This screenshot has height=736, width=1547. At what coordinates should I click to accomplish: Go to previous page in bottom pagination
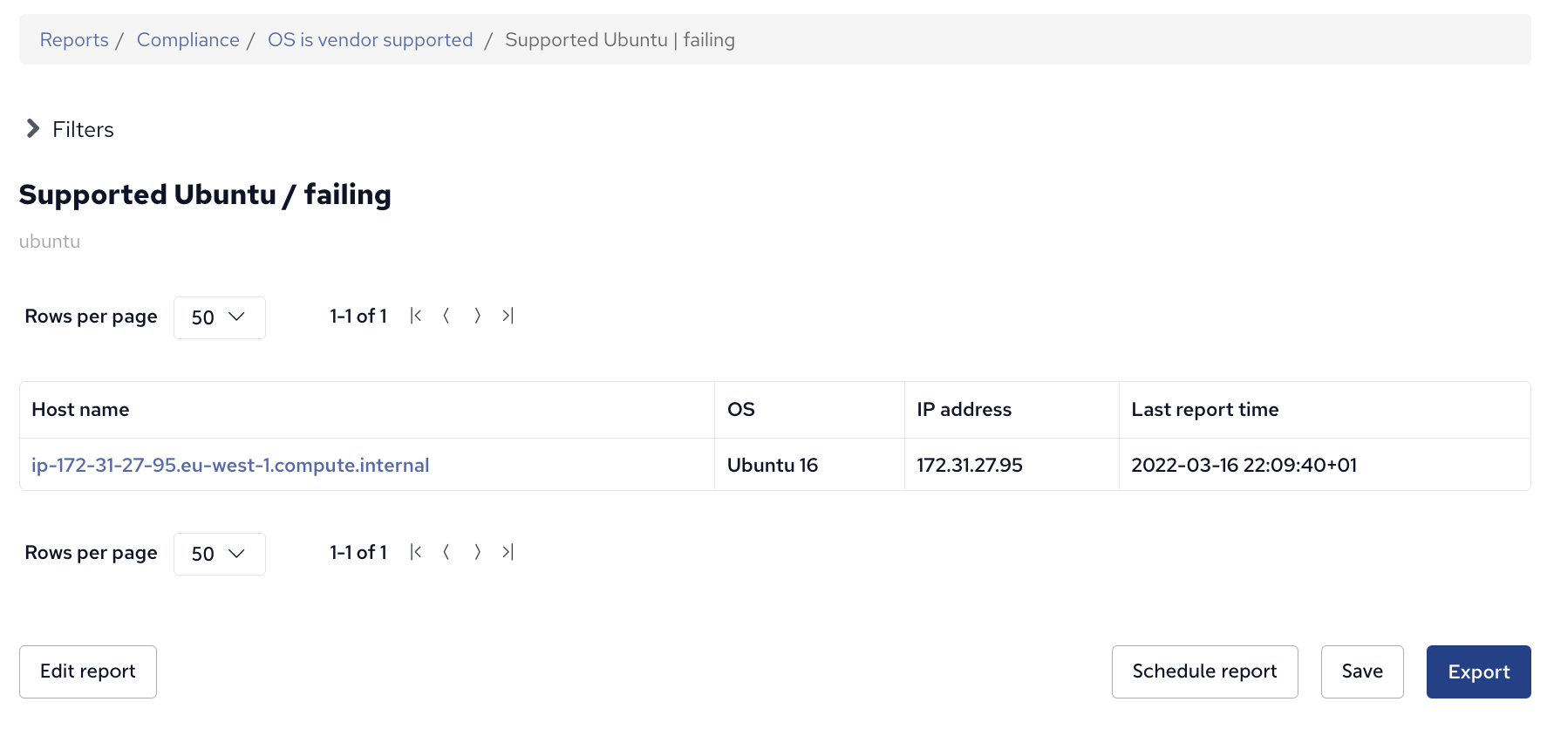pyautogui.click(x=446, y=552)
